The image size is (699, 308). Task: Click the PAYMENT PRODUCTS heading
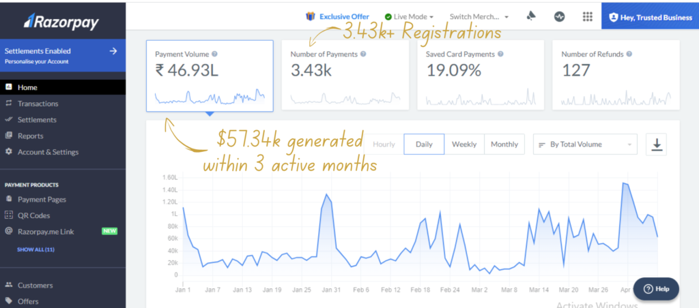pyautogui.click(x=31, y=185)
